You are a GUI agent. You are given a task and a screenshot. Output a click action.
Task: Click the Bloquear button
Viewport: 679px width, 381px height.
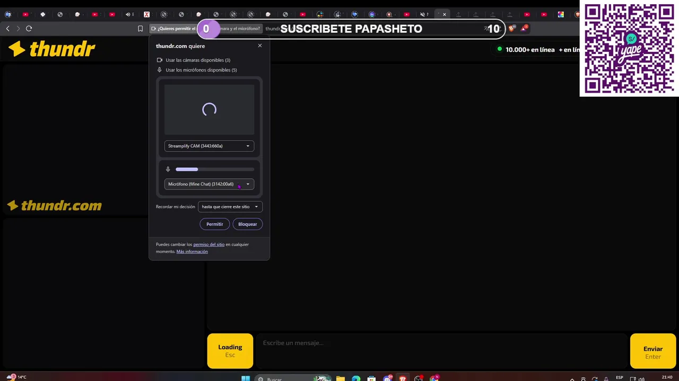[x=248, y=224]
